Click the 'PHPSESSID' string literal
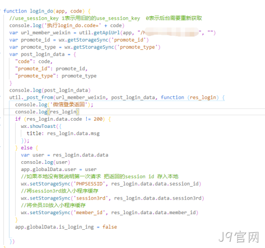 (x=89, y=184)
